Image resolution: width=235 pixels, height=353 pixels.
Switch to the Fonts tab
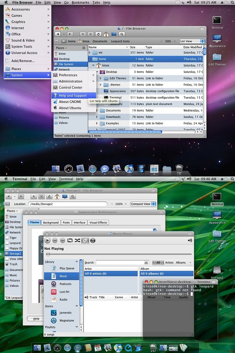click(x=66, y=223)
